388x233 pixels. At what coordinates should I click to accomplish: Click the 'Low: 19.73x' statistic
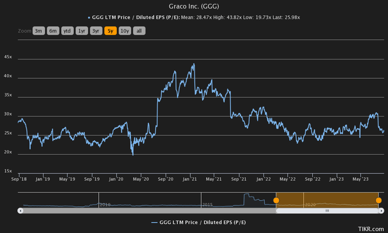click(x=257, y=18)
